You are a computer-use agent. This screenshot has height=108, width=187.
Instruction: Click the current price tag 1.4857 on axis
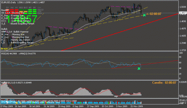pos(183,13)
